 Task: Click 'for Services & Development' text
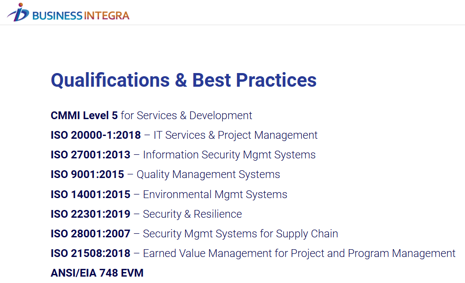[186, 115]
